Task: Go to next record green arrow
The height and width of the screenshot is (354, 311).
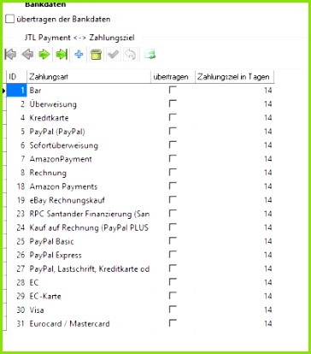Action: click(44, 54)
